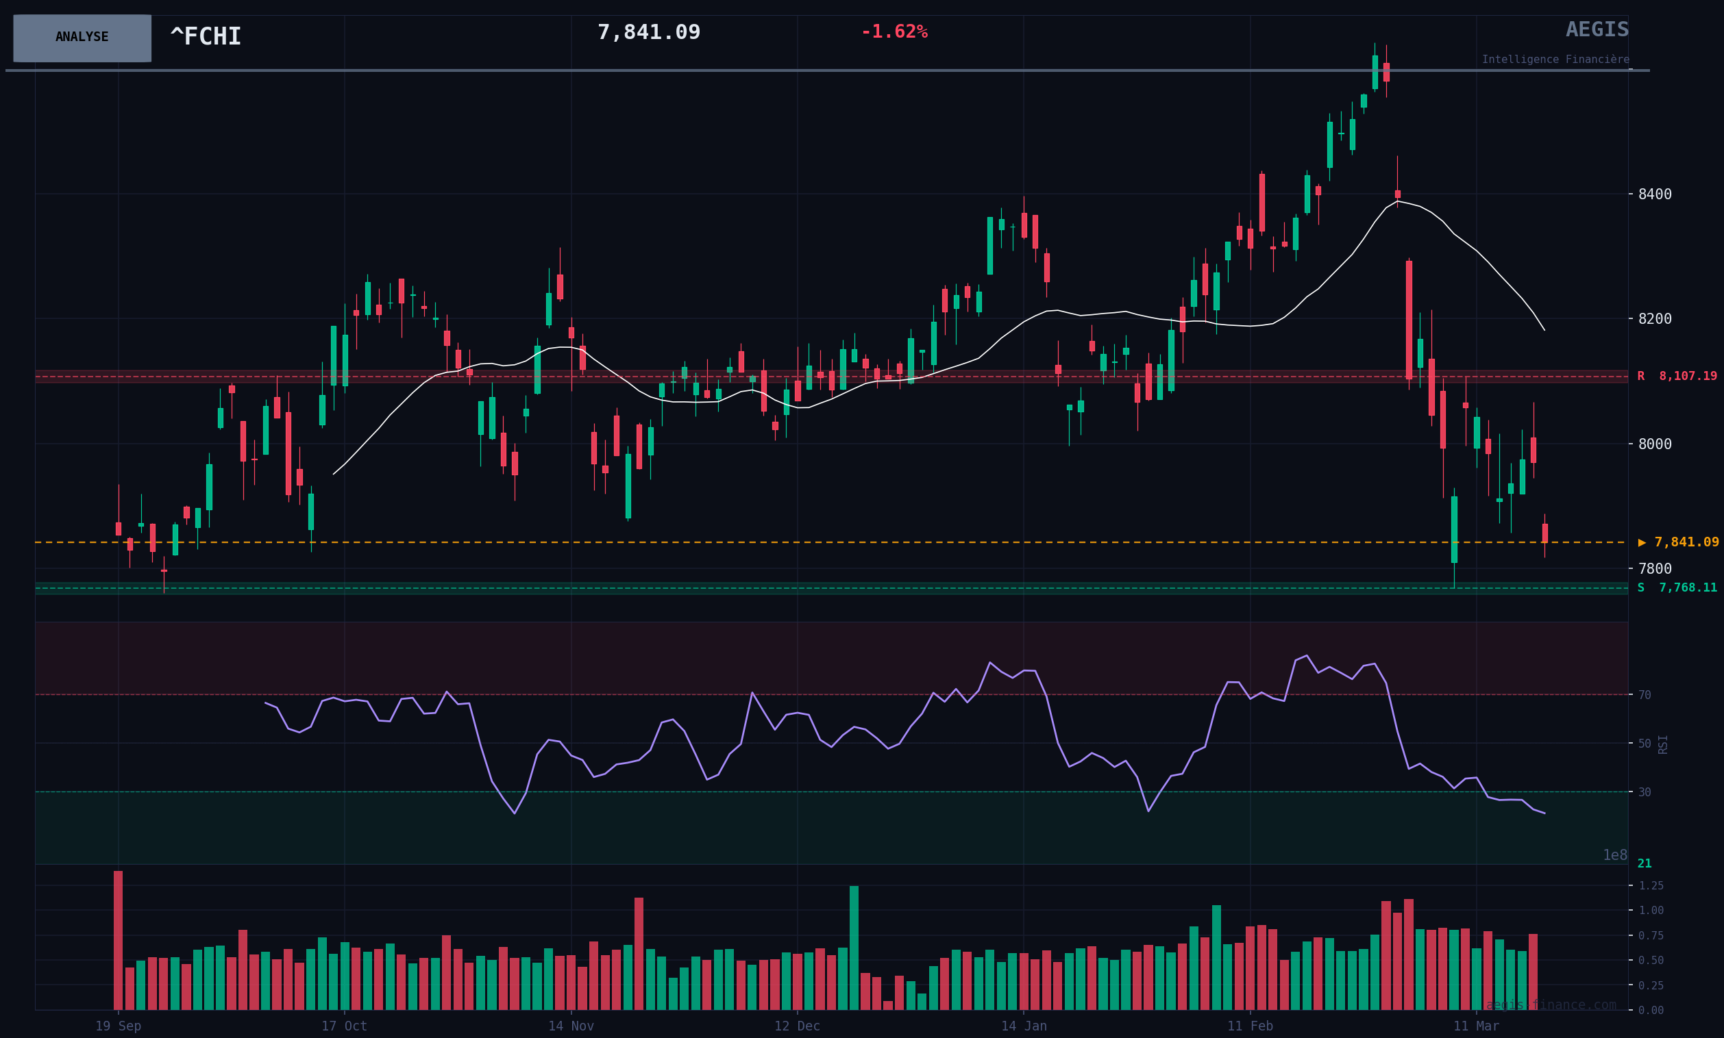Click the RSI 70 overbought level label

[x=1645, y=695]
